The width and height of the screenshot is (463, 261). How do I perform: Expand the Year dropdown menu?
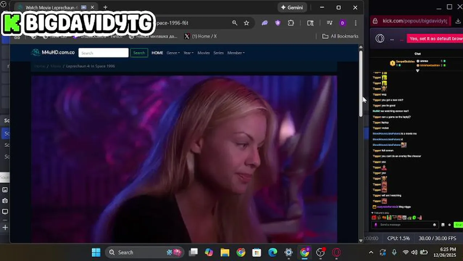click(x=188, y=53)
